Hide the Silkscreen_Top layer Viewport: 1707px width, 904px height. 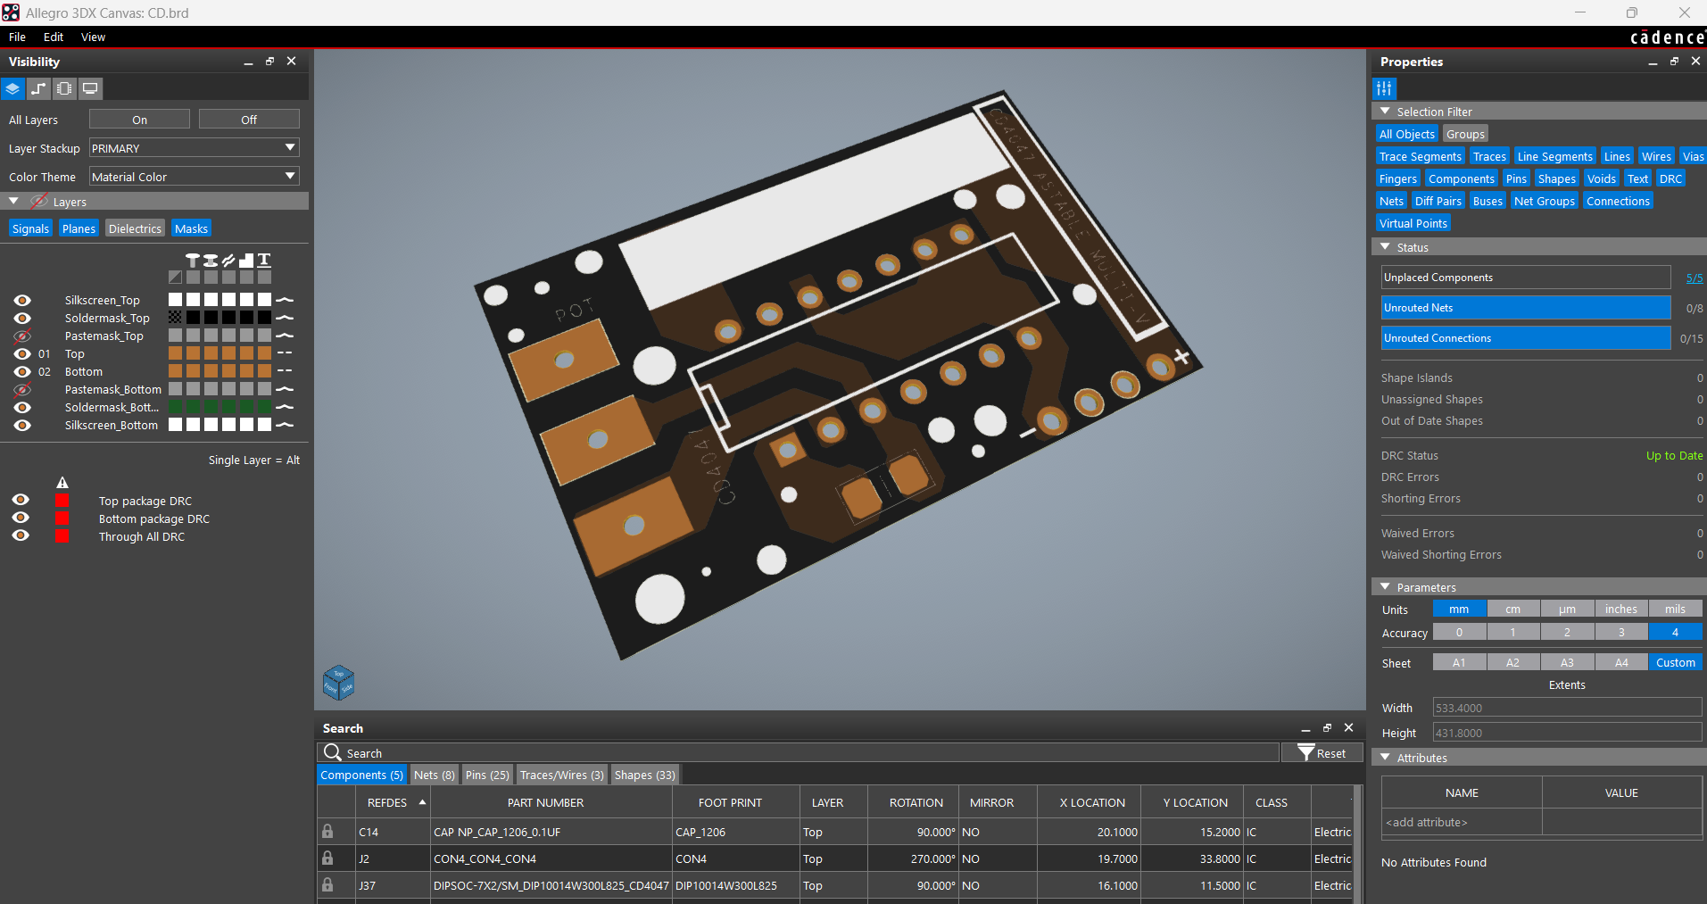22,301
